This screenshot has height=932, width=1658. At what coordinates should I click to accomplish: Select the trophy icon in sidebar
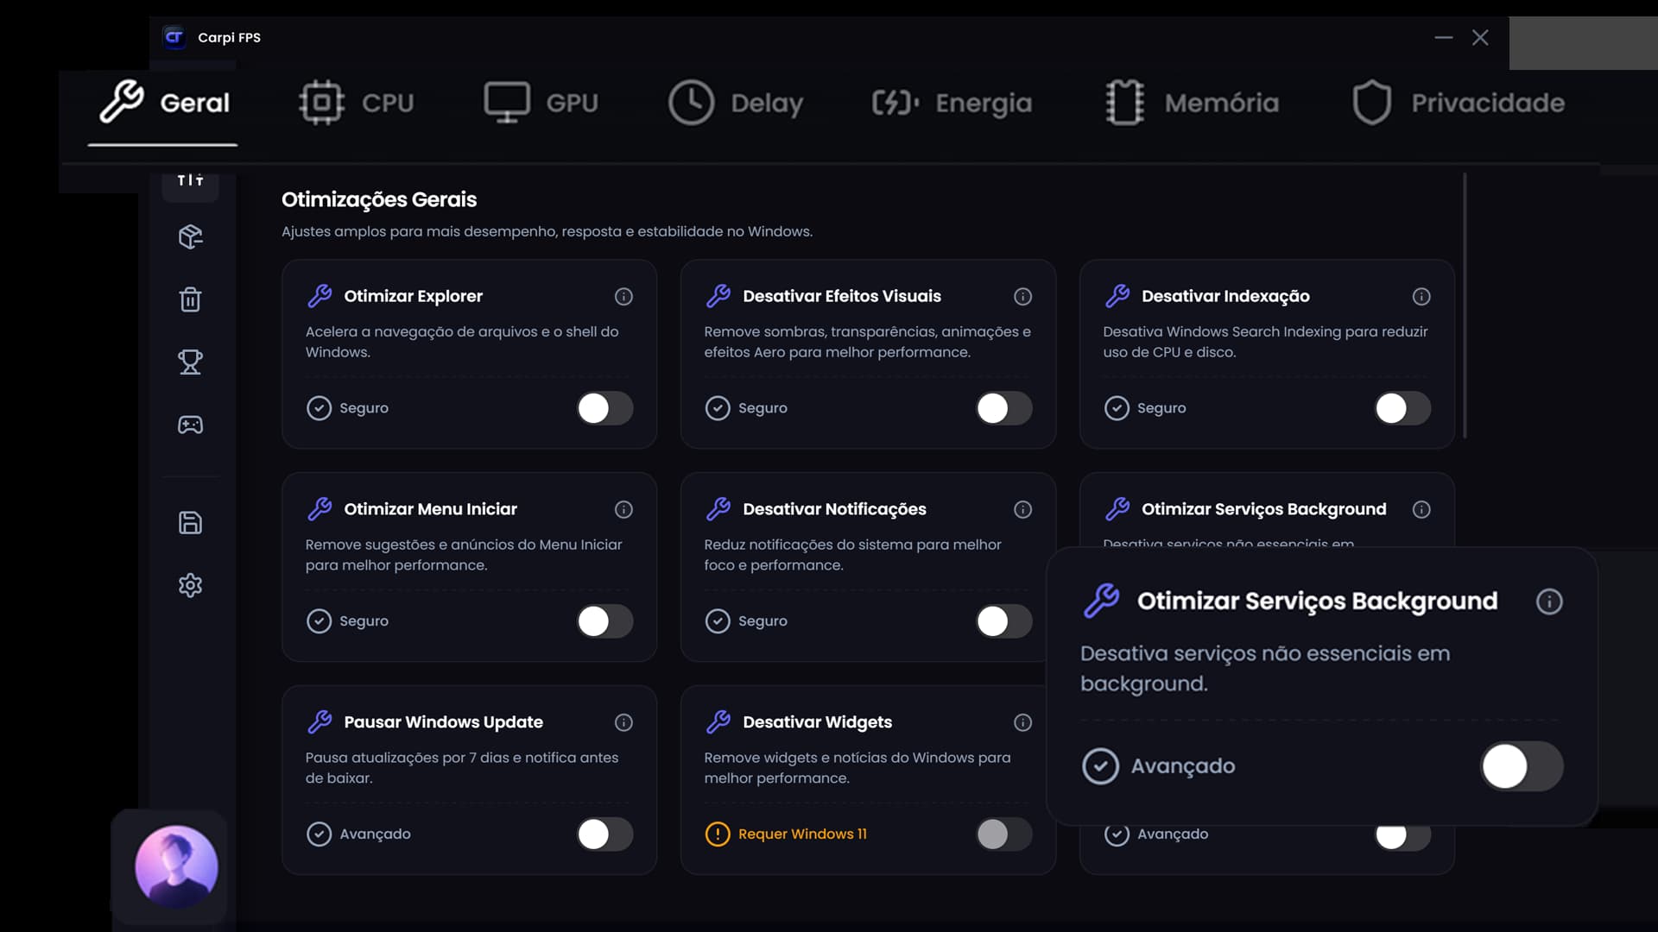pyautogui.click(x=190, y=362)
